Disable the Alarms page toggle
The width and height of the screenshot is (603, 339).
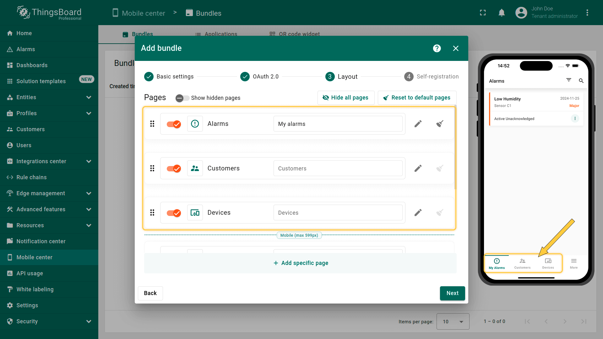click(174, 124)
